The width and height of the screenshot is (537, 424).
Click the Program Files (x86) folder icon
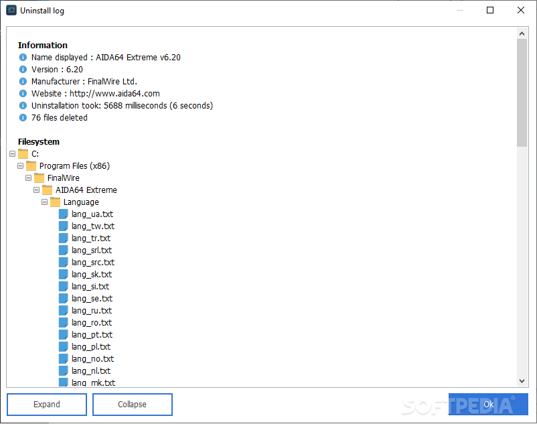coord(31,165)
